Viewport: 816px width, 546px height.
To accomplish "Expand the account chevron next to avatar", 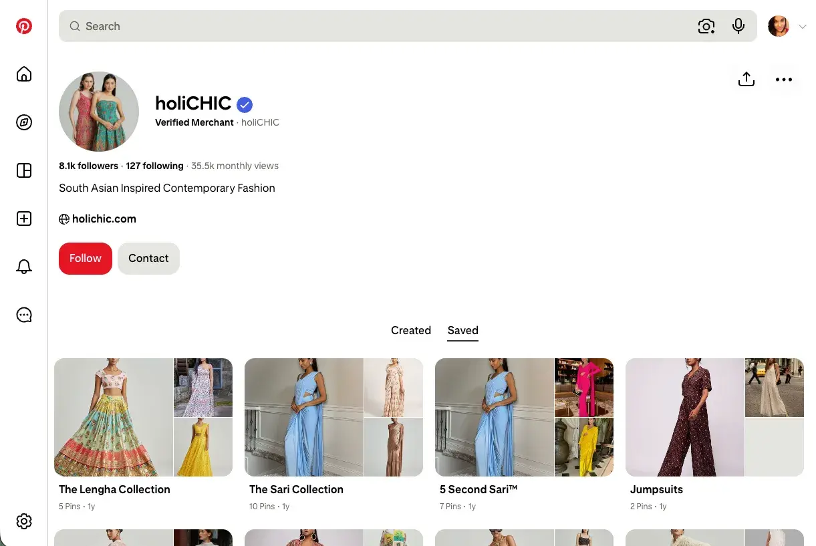I will click(803, 27).
